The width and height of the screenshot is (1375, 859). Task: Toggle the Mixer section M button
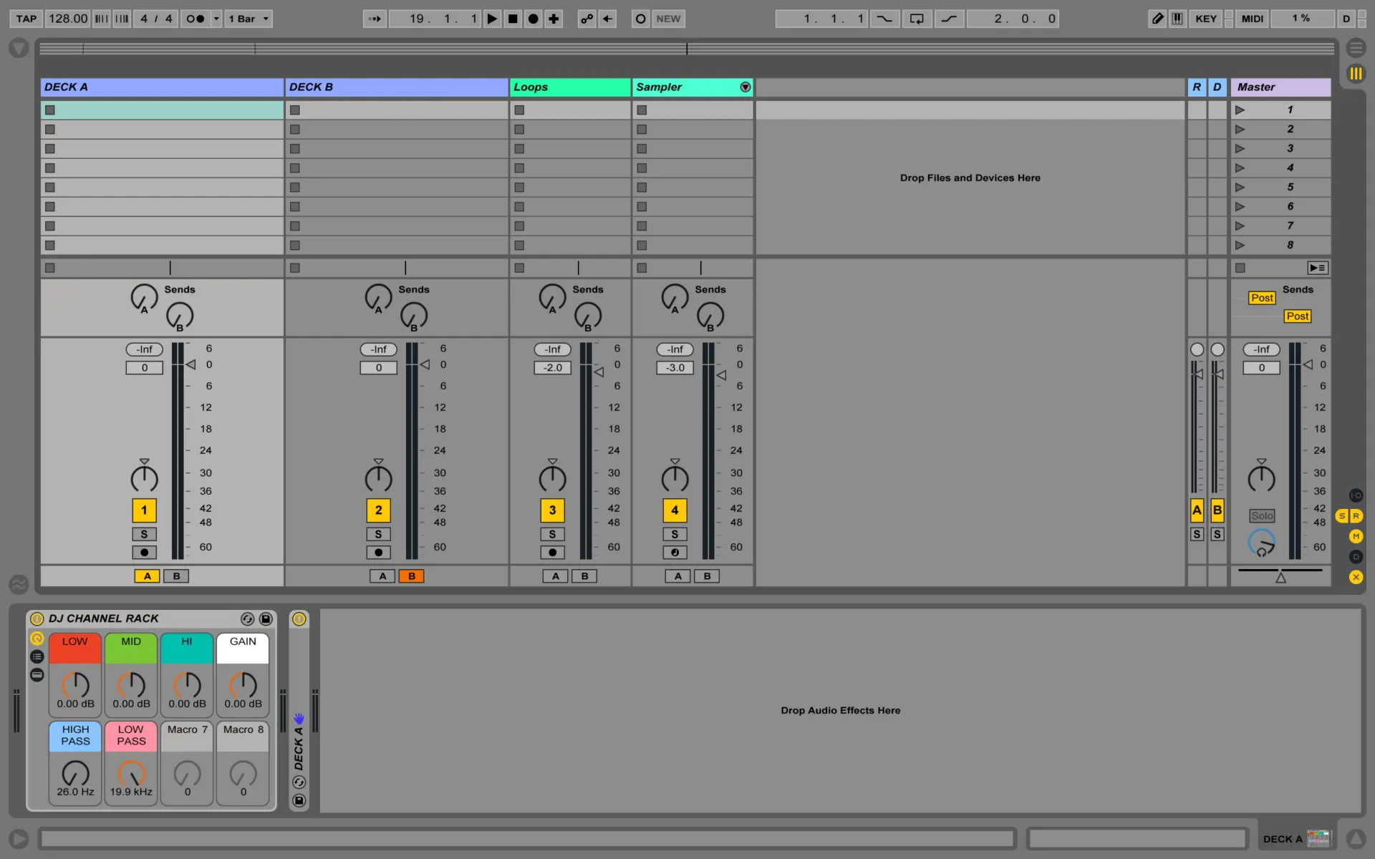coord(1356,536)
